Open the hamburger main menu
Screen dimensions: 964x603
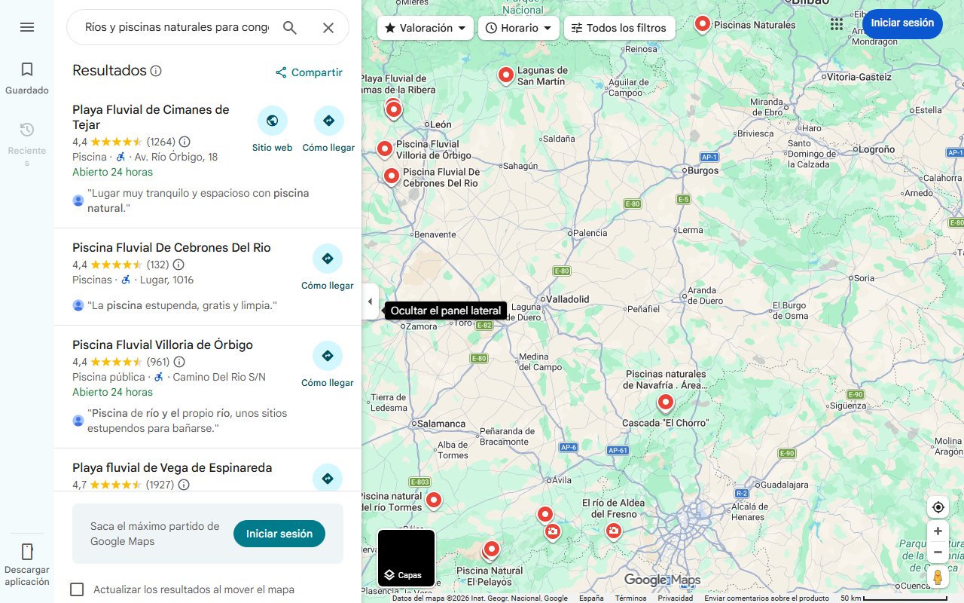click(27, 27)
